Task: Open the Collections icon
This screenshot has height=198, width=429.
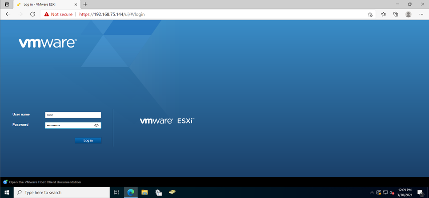Action: pos(396,14)
